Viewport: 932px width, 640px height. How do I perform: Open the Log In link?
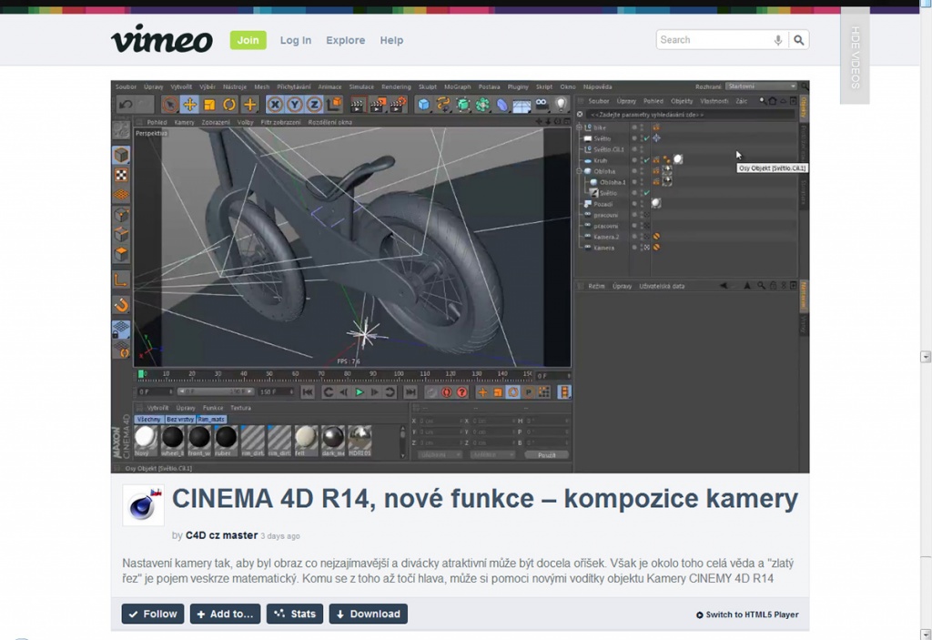(296, 40)
